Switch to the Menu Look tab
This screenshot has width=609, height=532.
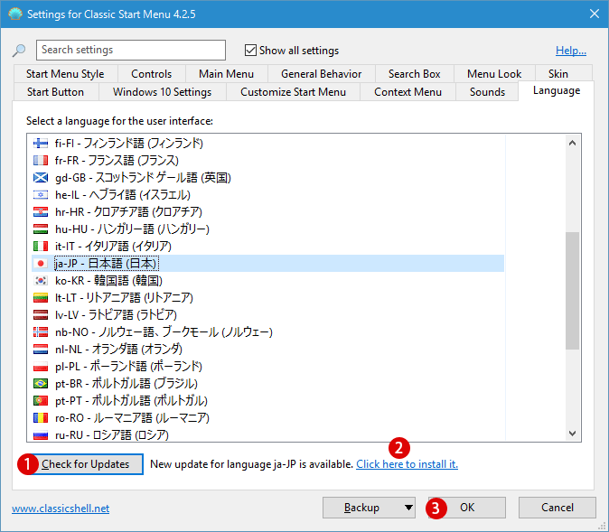pos(494,74)
